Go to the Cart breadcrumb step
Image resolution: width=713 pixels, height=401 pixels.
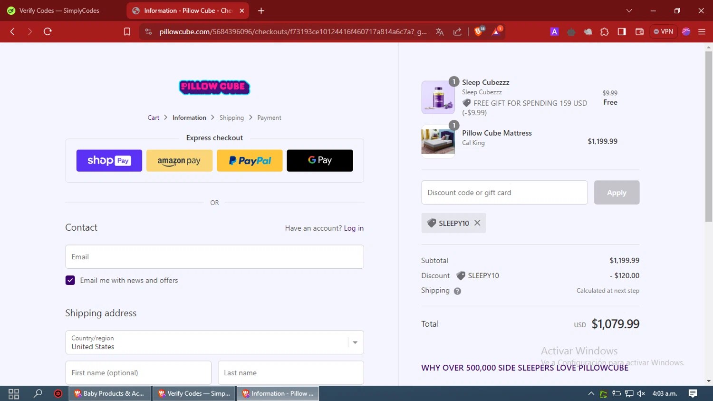click(x=154, y=117)
